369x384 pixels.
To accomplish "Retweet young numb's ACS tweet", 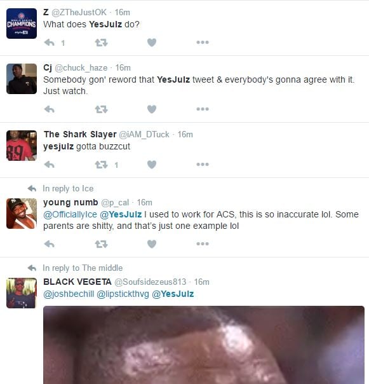I will (x=102, y=244).
